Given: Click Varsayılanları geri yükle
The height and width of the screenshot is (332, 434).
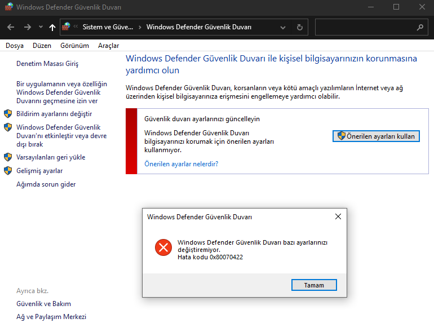Looking at the screenshot, I should click(x=51, y=157).
